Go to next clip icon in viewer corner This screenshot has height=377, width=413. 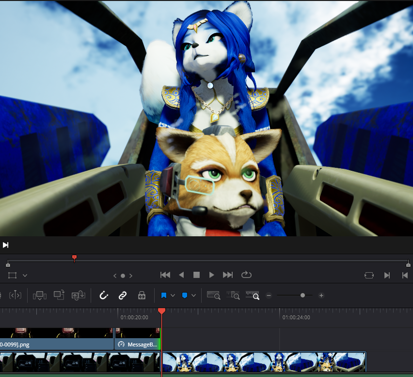(x=387, y=275)
